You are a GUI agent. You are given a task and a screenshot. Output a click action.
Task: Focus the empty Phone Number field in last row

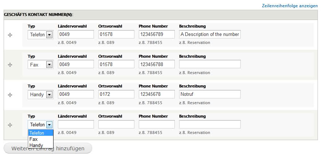point(157,124)
